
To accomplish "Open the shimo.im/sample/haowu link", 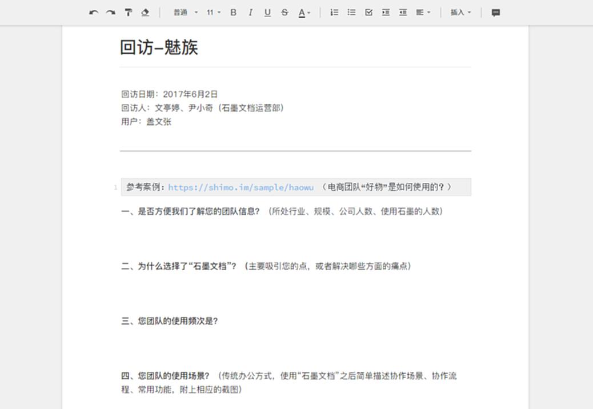I will 241,187.
